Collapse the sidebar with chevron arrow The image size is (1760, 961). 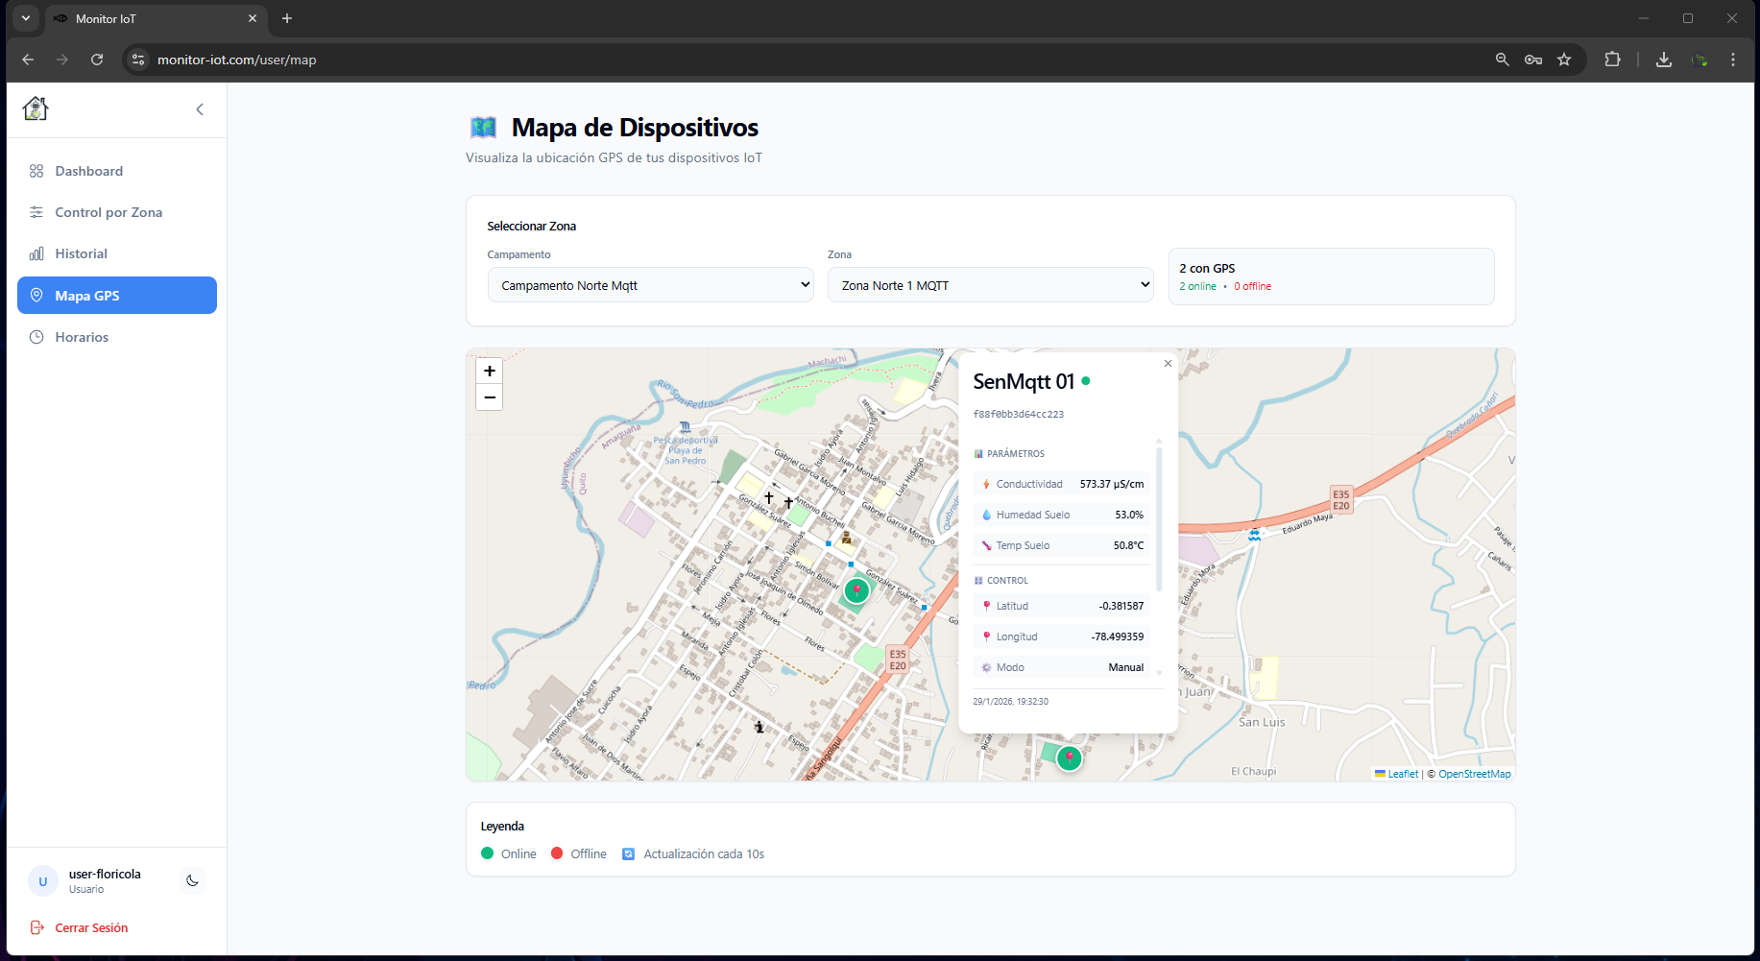point(200,109)
